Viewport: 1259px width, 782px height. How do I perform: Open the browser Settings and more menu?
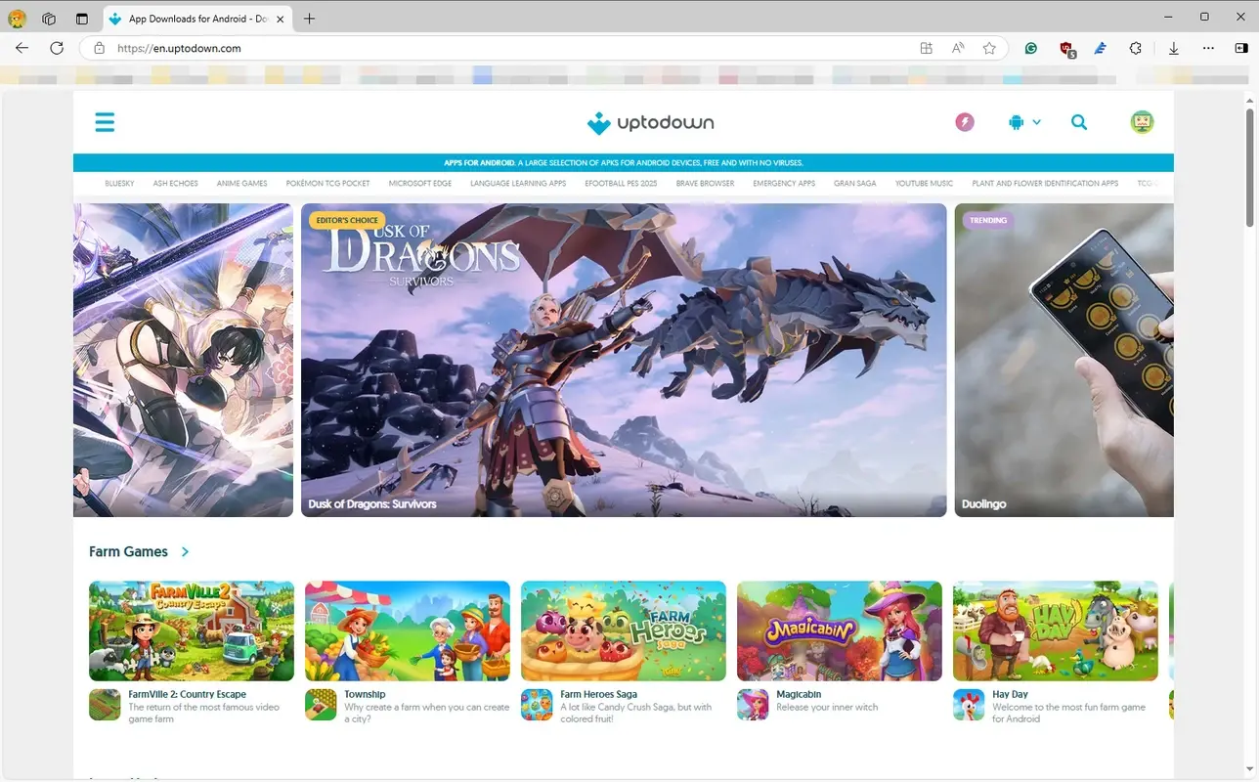[x=1208, y=47]
